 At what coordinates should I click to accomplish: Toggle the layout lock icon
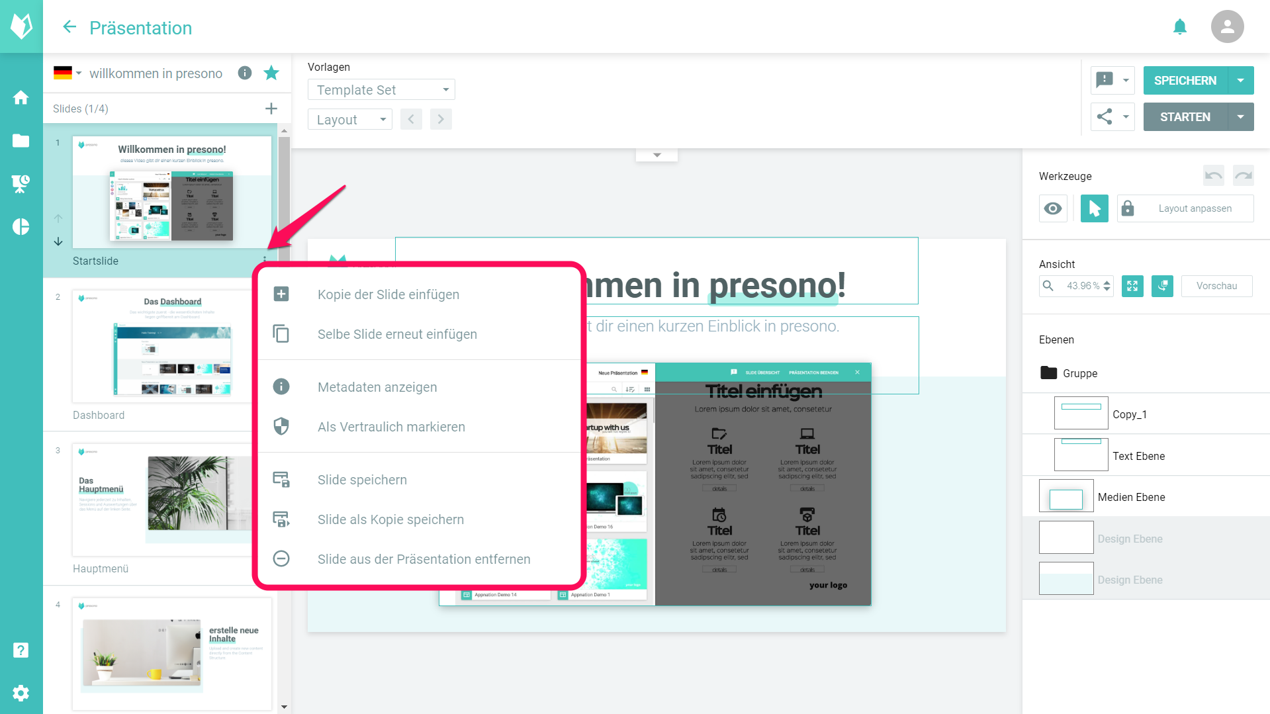click(x=1128, y=208)
